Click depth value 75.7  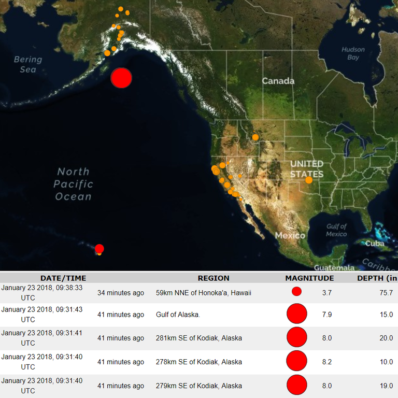(x=386, y=293)
